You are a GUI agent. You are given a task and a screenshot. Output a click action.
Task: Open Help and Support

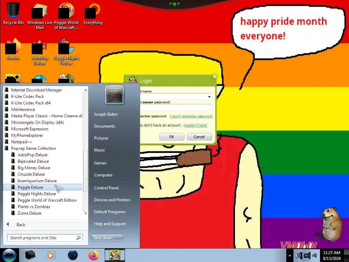(110, 224)
